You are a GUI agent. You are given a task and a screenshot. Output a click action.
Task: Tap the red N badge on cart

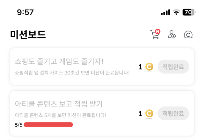coord(158,31)
